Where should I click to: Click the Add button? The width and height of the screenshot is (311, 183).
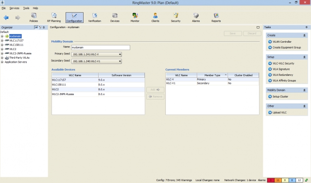(155, 90)
